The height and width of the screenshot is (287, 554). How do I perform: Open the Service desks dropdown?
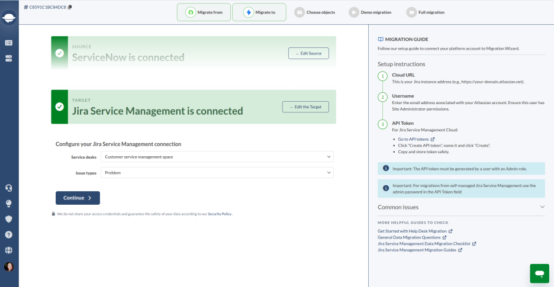tap(217, 157)
